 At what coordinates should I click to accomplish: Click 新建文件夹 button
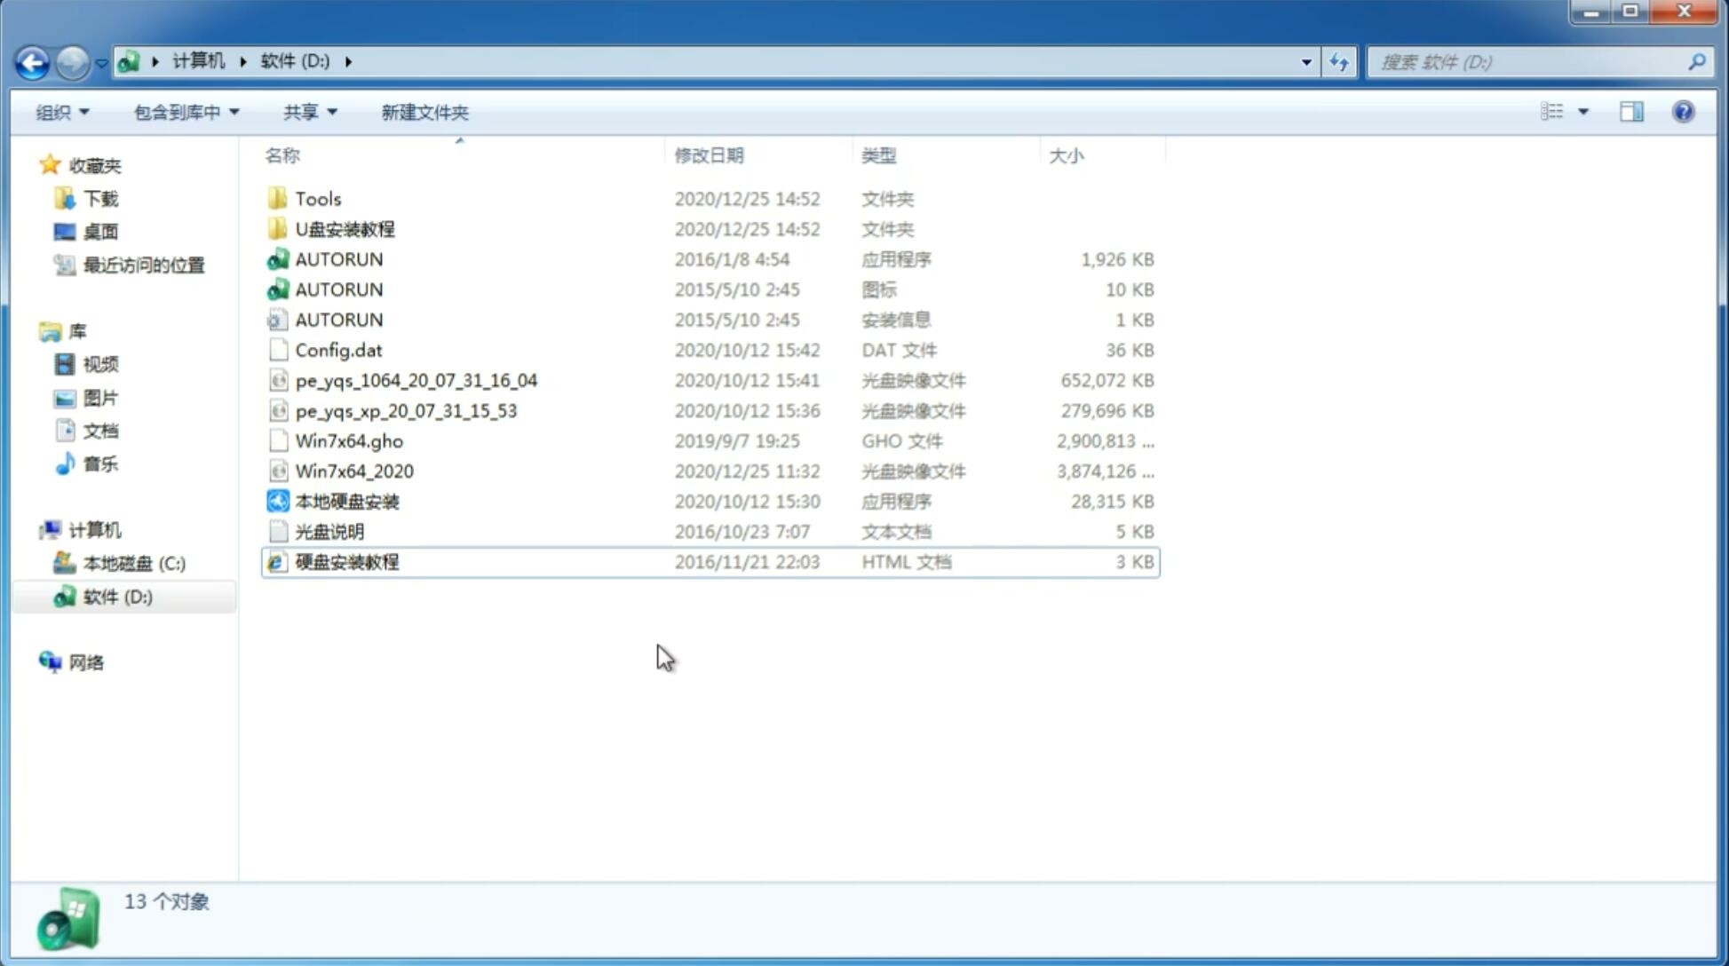[x=424, y=112]
